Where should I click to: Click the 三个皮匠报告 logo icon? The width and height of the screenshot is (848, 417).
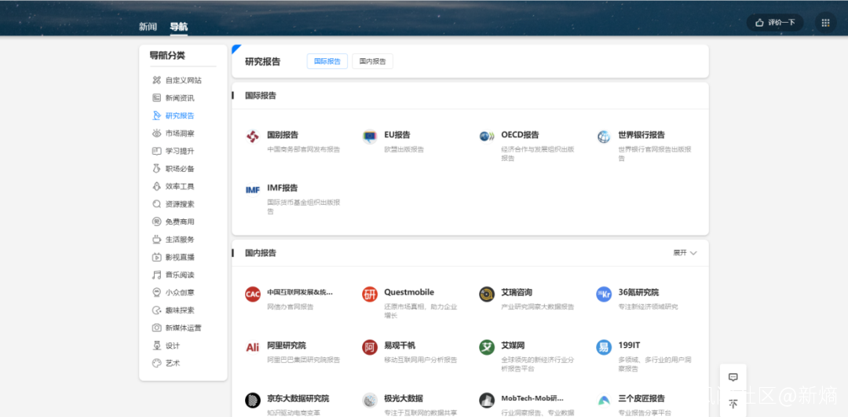604,401
